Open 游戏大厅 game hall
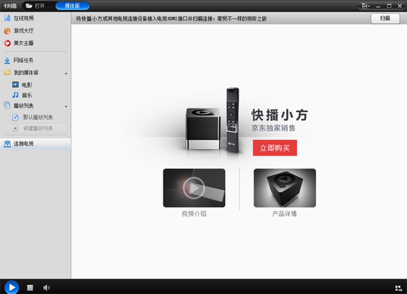Viewport: 407px width, 294px height. tap(23, 31)
